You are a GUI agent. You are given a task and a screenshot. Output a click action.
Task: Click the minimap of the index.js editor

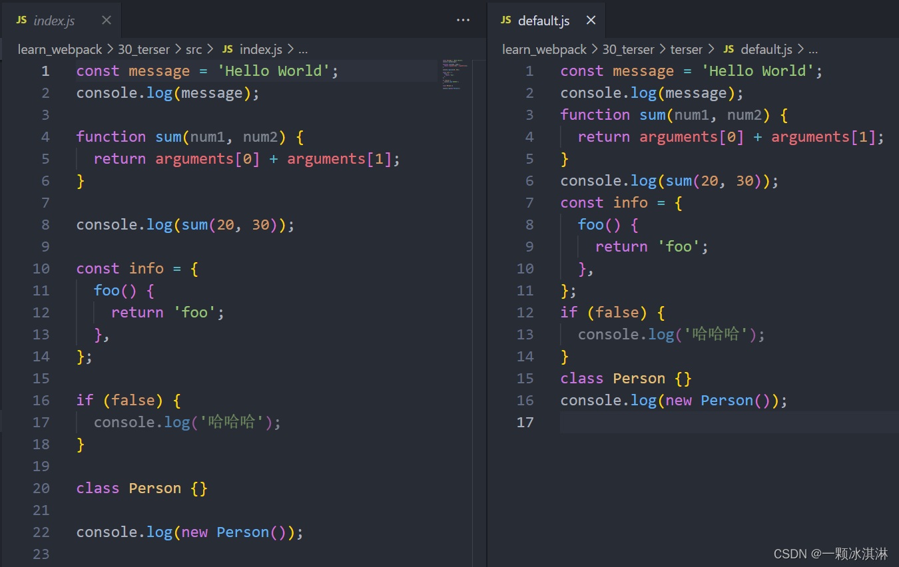[454, 75]
